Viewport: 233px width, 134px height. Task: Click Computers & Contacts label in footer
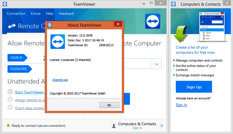click(137, 124)
